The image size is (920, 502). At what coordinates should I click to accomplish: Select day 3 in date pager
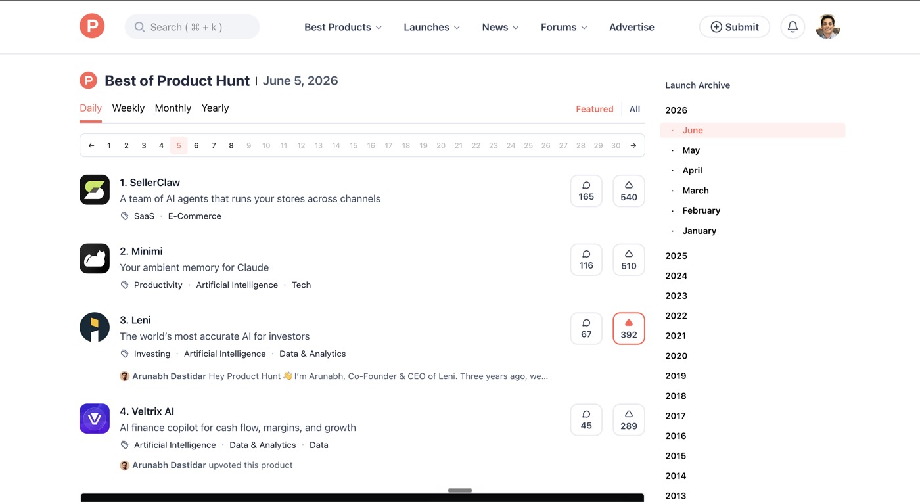pyautogui.click(x=144, y=145)
